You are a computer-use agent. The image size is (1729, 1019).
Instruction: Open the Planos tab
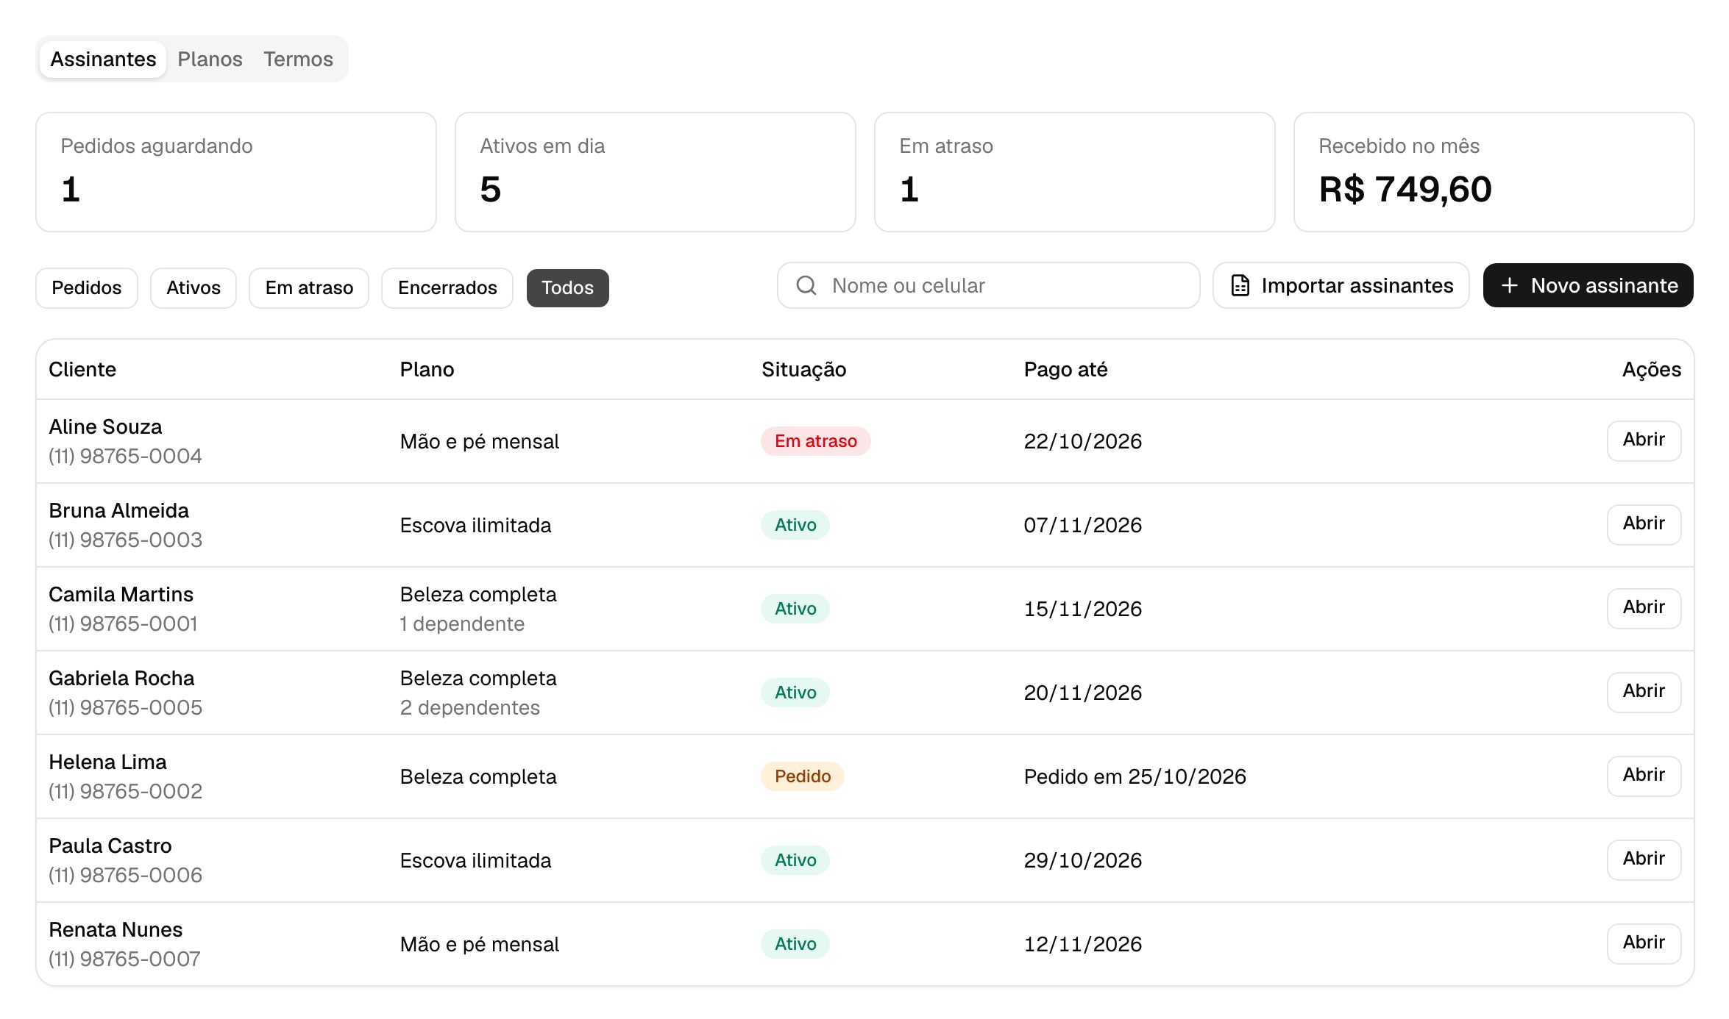[210, 59]
